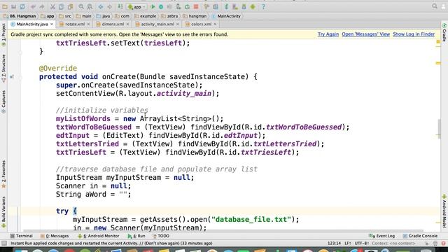
Task: Click the Try Again link
Action: coord(328,34)
